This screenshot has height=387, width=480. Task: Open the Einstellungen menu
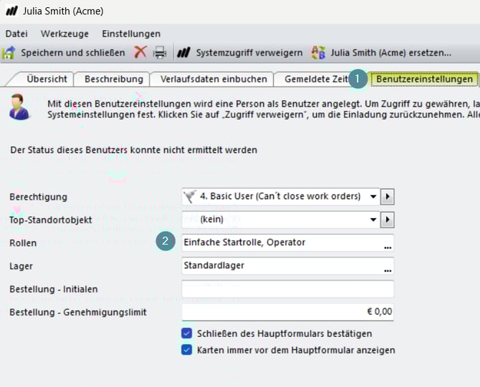click(131, 34)
